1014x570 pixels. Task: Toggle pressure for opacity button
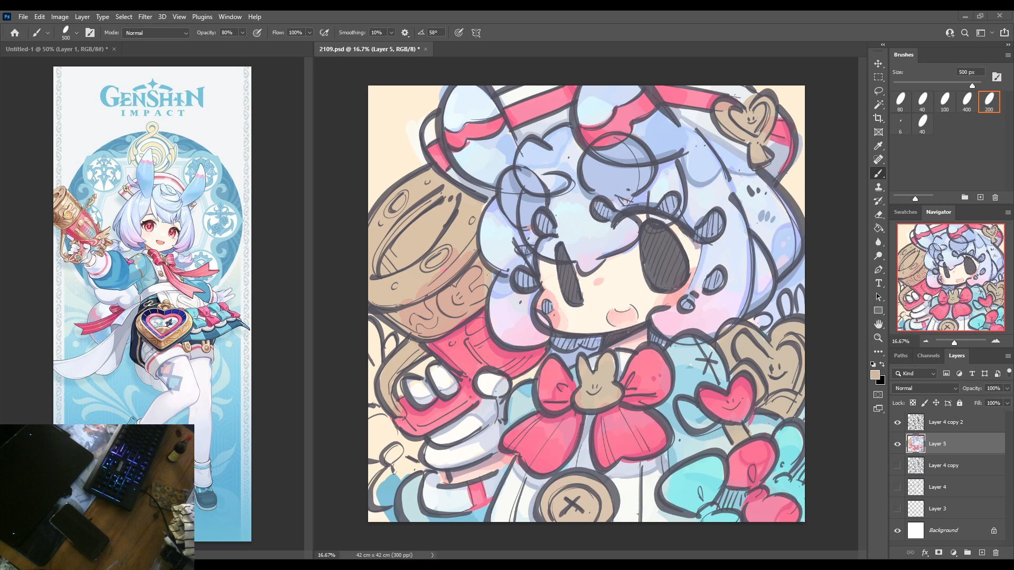257,33
